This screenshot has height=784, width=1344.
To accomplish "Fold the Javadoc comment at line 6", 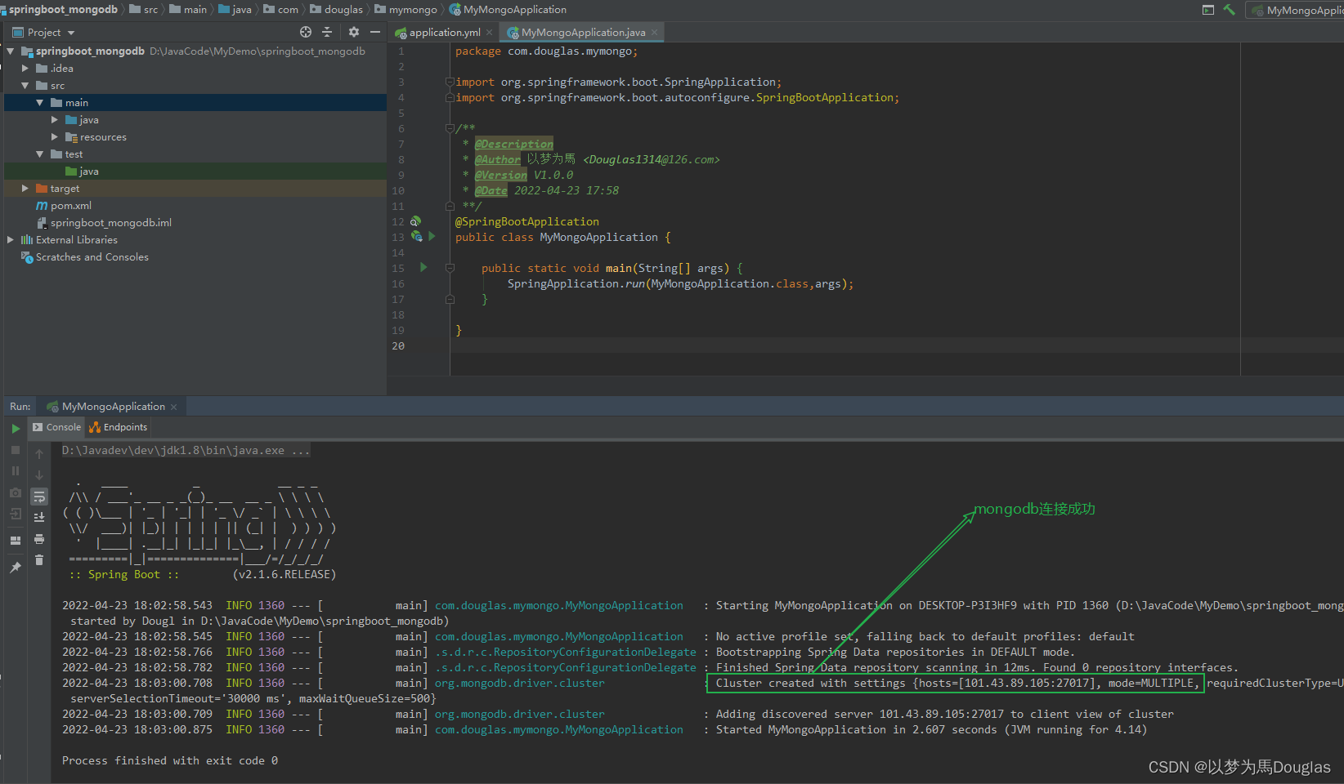I will point(450,128).
